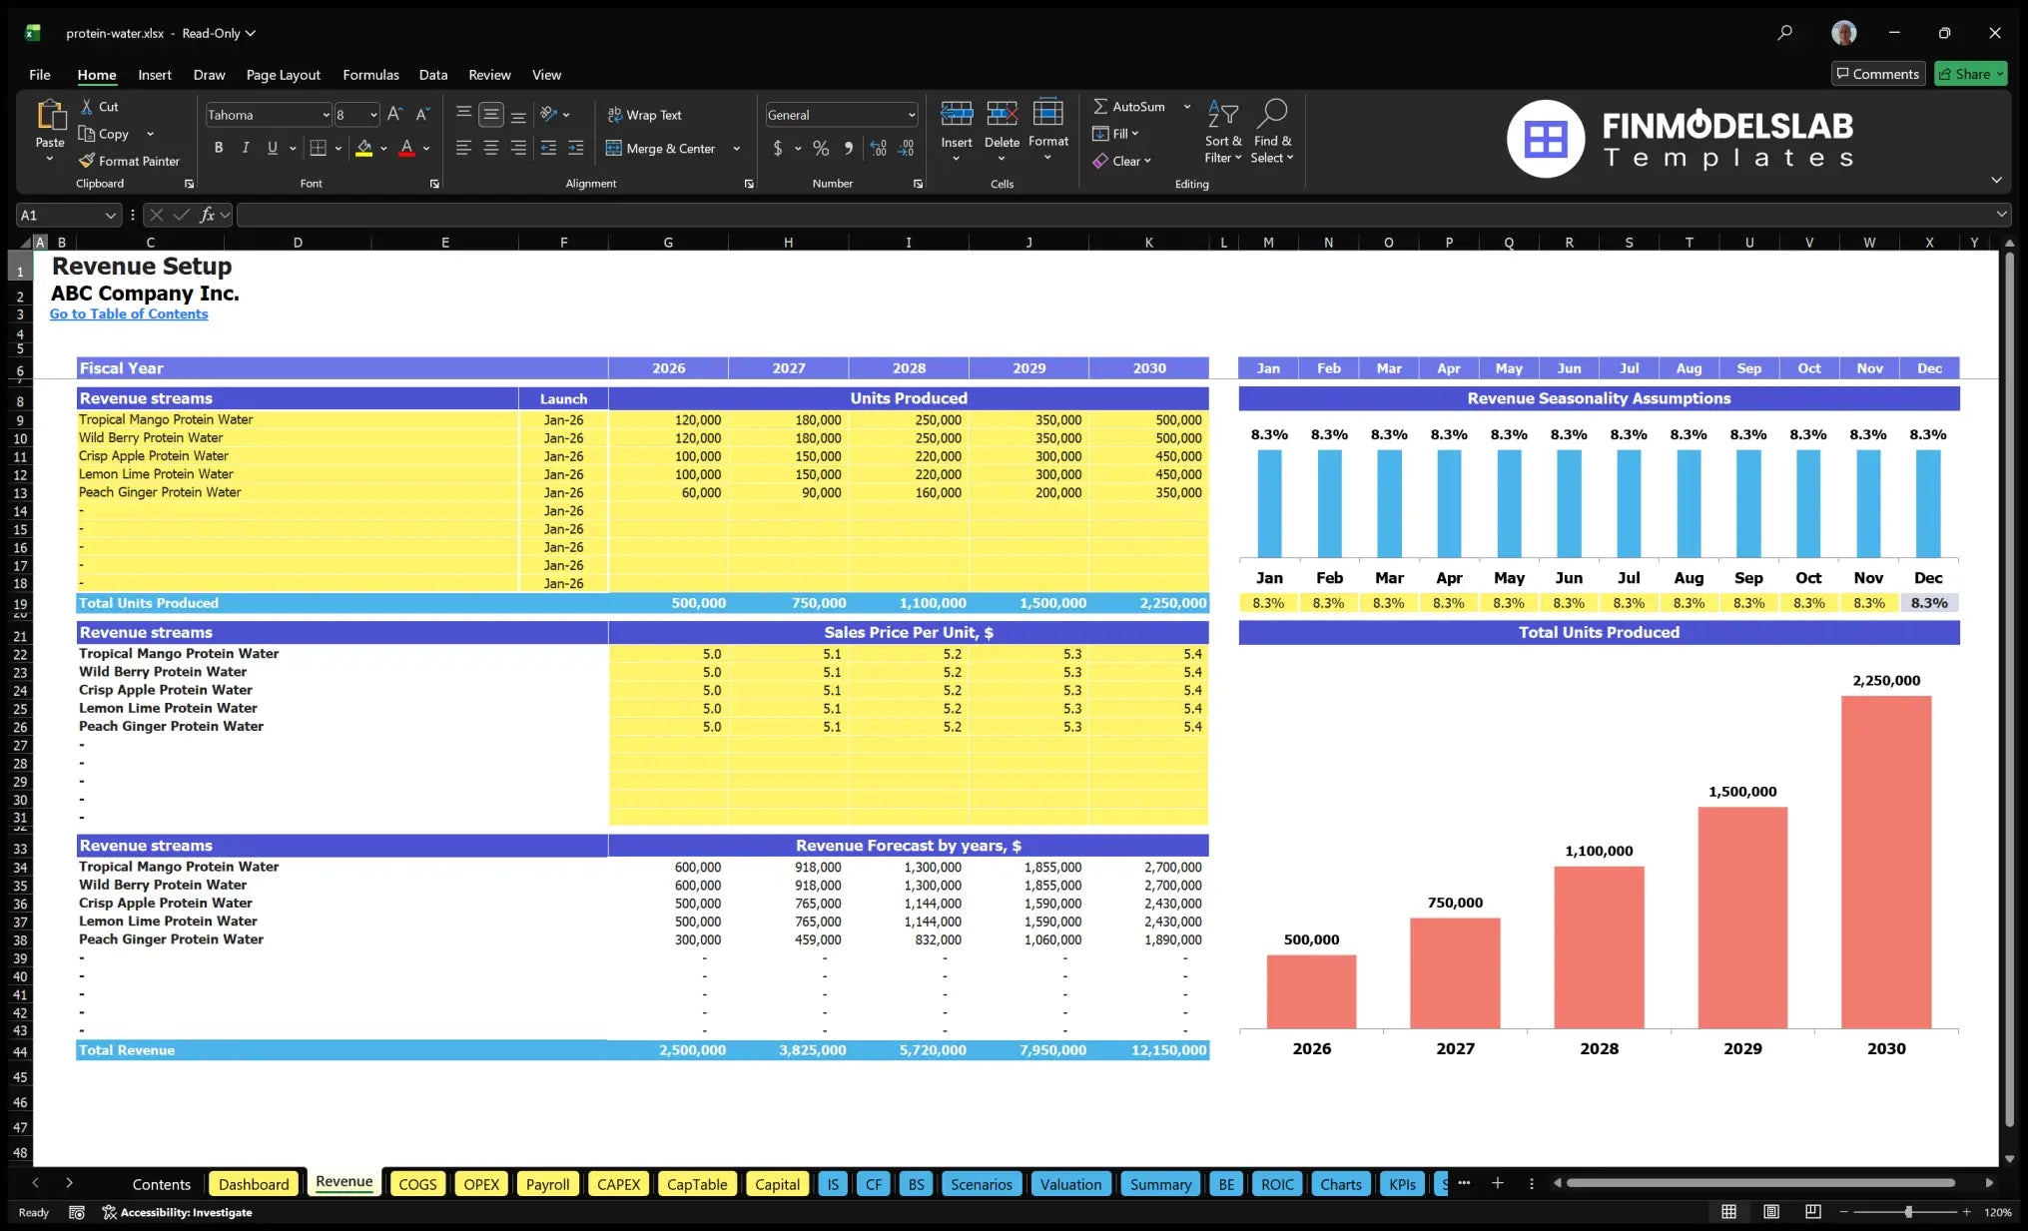The height and width of the screenshot is (1231, 2028).
Task: Click the Format cells icon
Action: tap(1048, 112)
